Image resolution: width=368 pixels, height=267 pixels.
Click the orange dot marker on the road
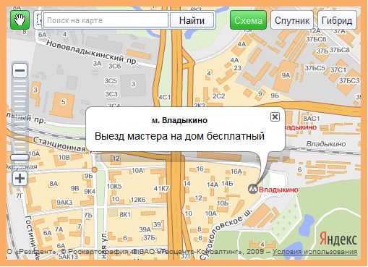click(95, 170)
